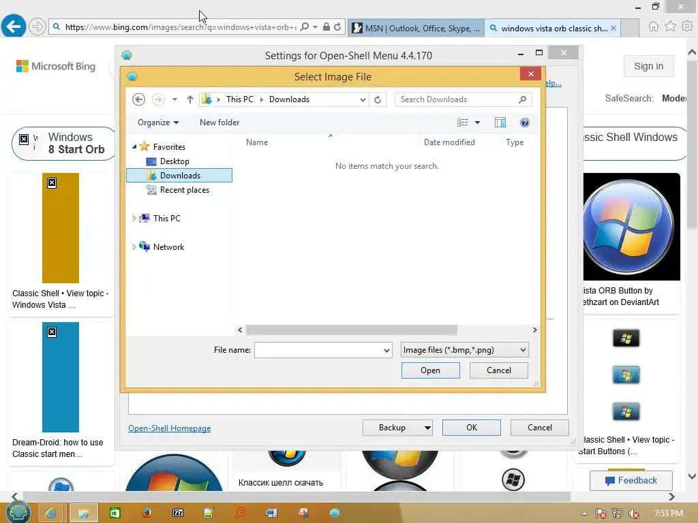The height and width of the screenshot is (523, 698).
Task: Click the File name input box
Action: (x=318, y=350)
